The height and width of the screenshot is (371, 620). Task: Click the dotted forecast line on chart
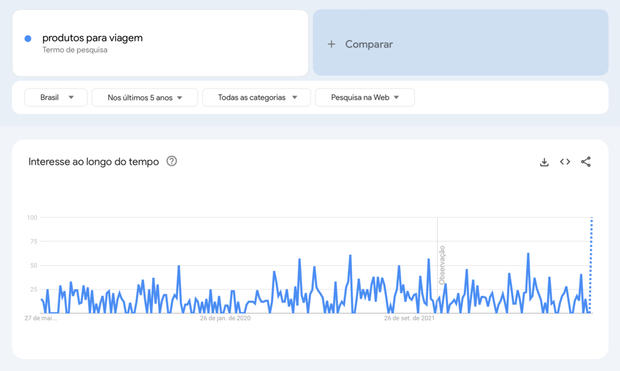(x=592, y=266)
